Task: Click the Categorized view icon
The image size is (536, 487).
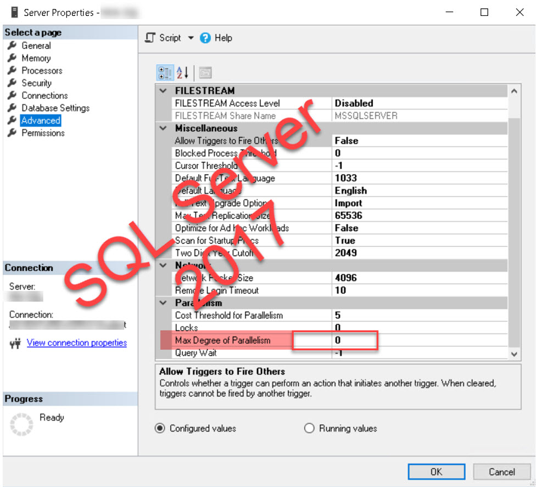Action: point(165,72)
